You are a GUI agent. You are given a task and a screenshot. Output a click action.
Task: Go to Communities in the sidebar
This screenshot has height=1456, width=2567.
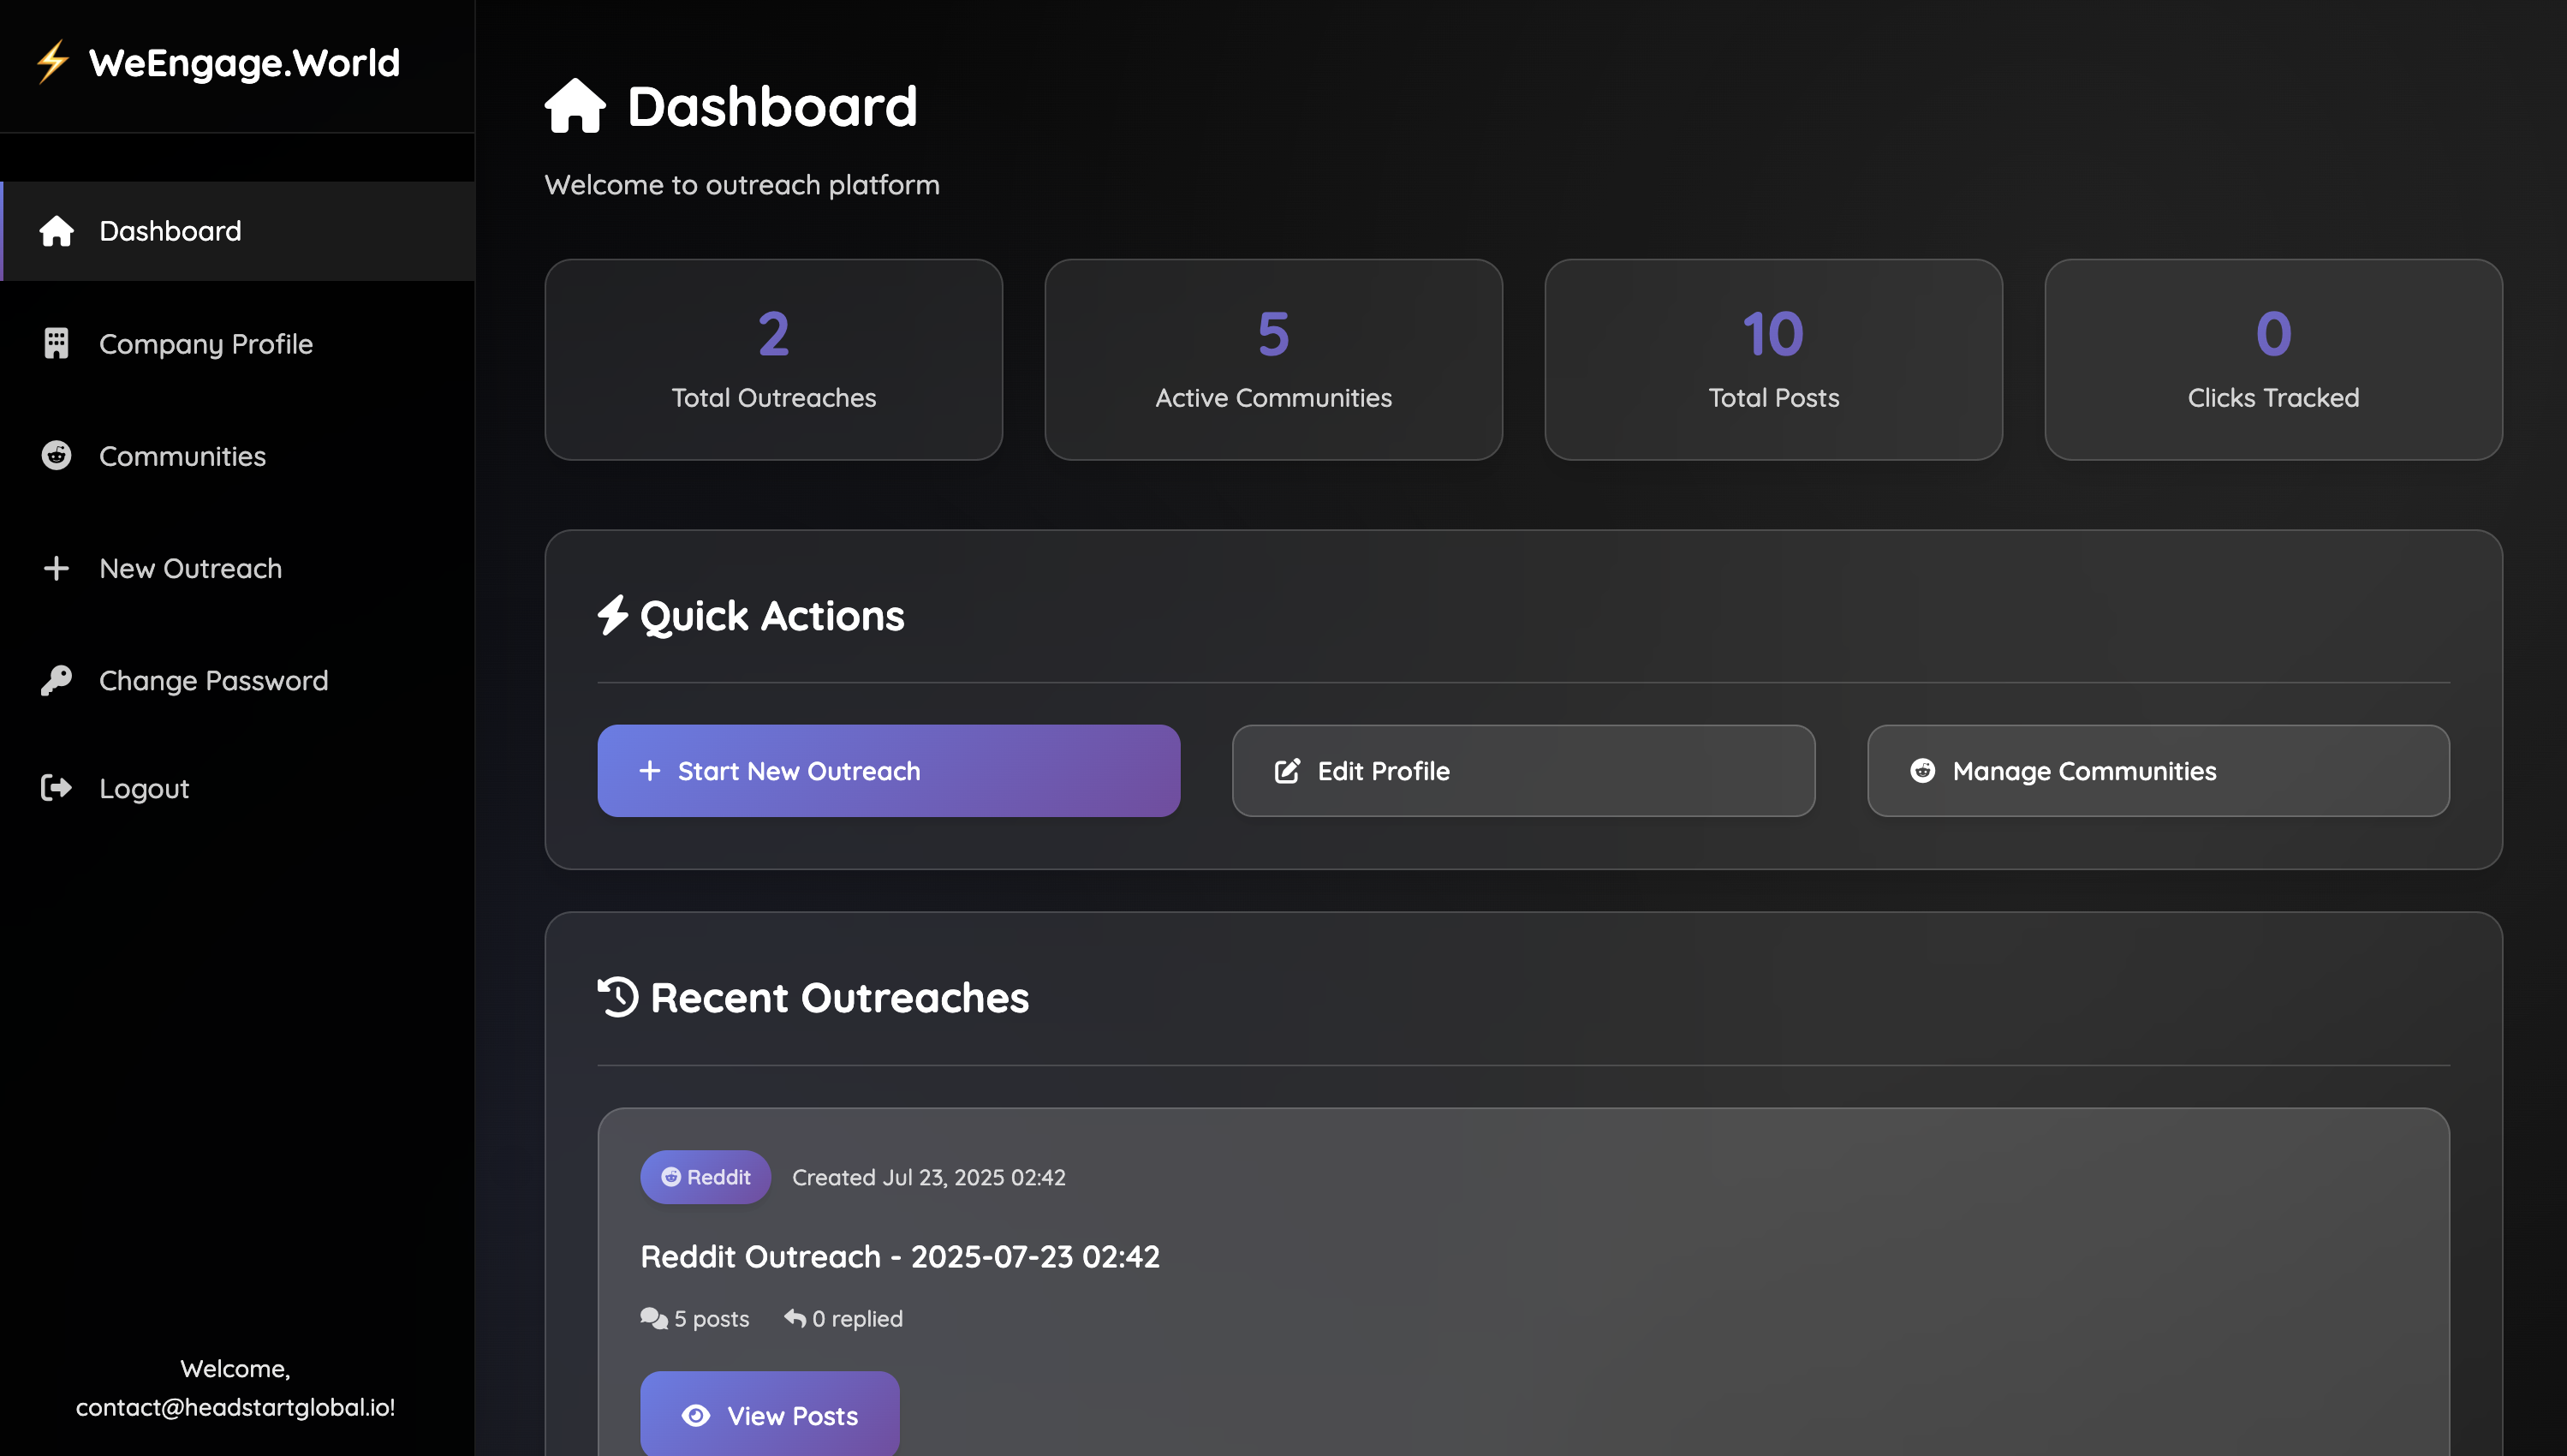[x=238, y=456]
